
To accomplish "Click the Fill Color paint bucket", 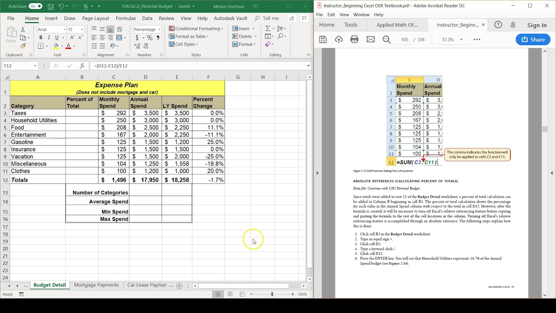I will point(56,46).
